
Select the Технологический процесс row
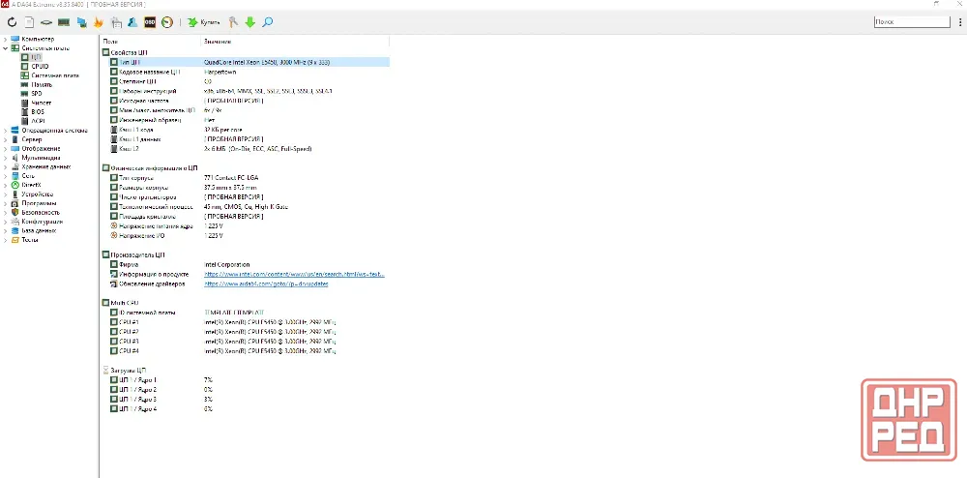(x=249, y=207)
